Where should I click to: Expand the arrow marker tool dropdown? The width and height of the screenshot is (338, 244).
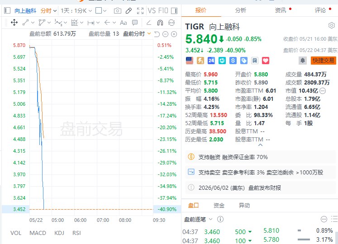[x=114, y=23]
